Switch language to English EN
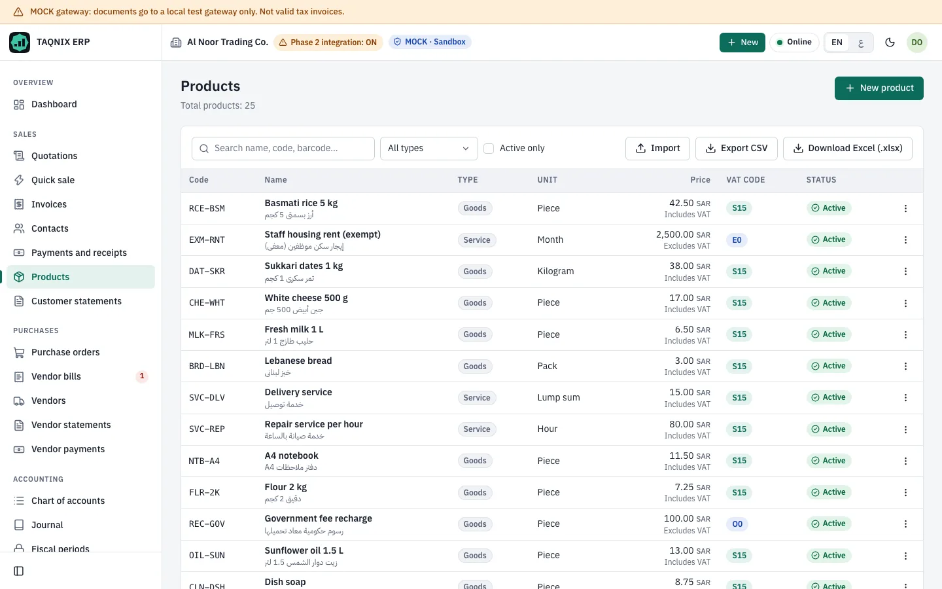The width and height of the screenshot is (942, 589). tap(837, 43)
